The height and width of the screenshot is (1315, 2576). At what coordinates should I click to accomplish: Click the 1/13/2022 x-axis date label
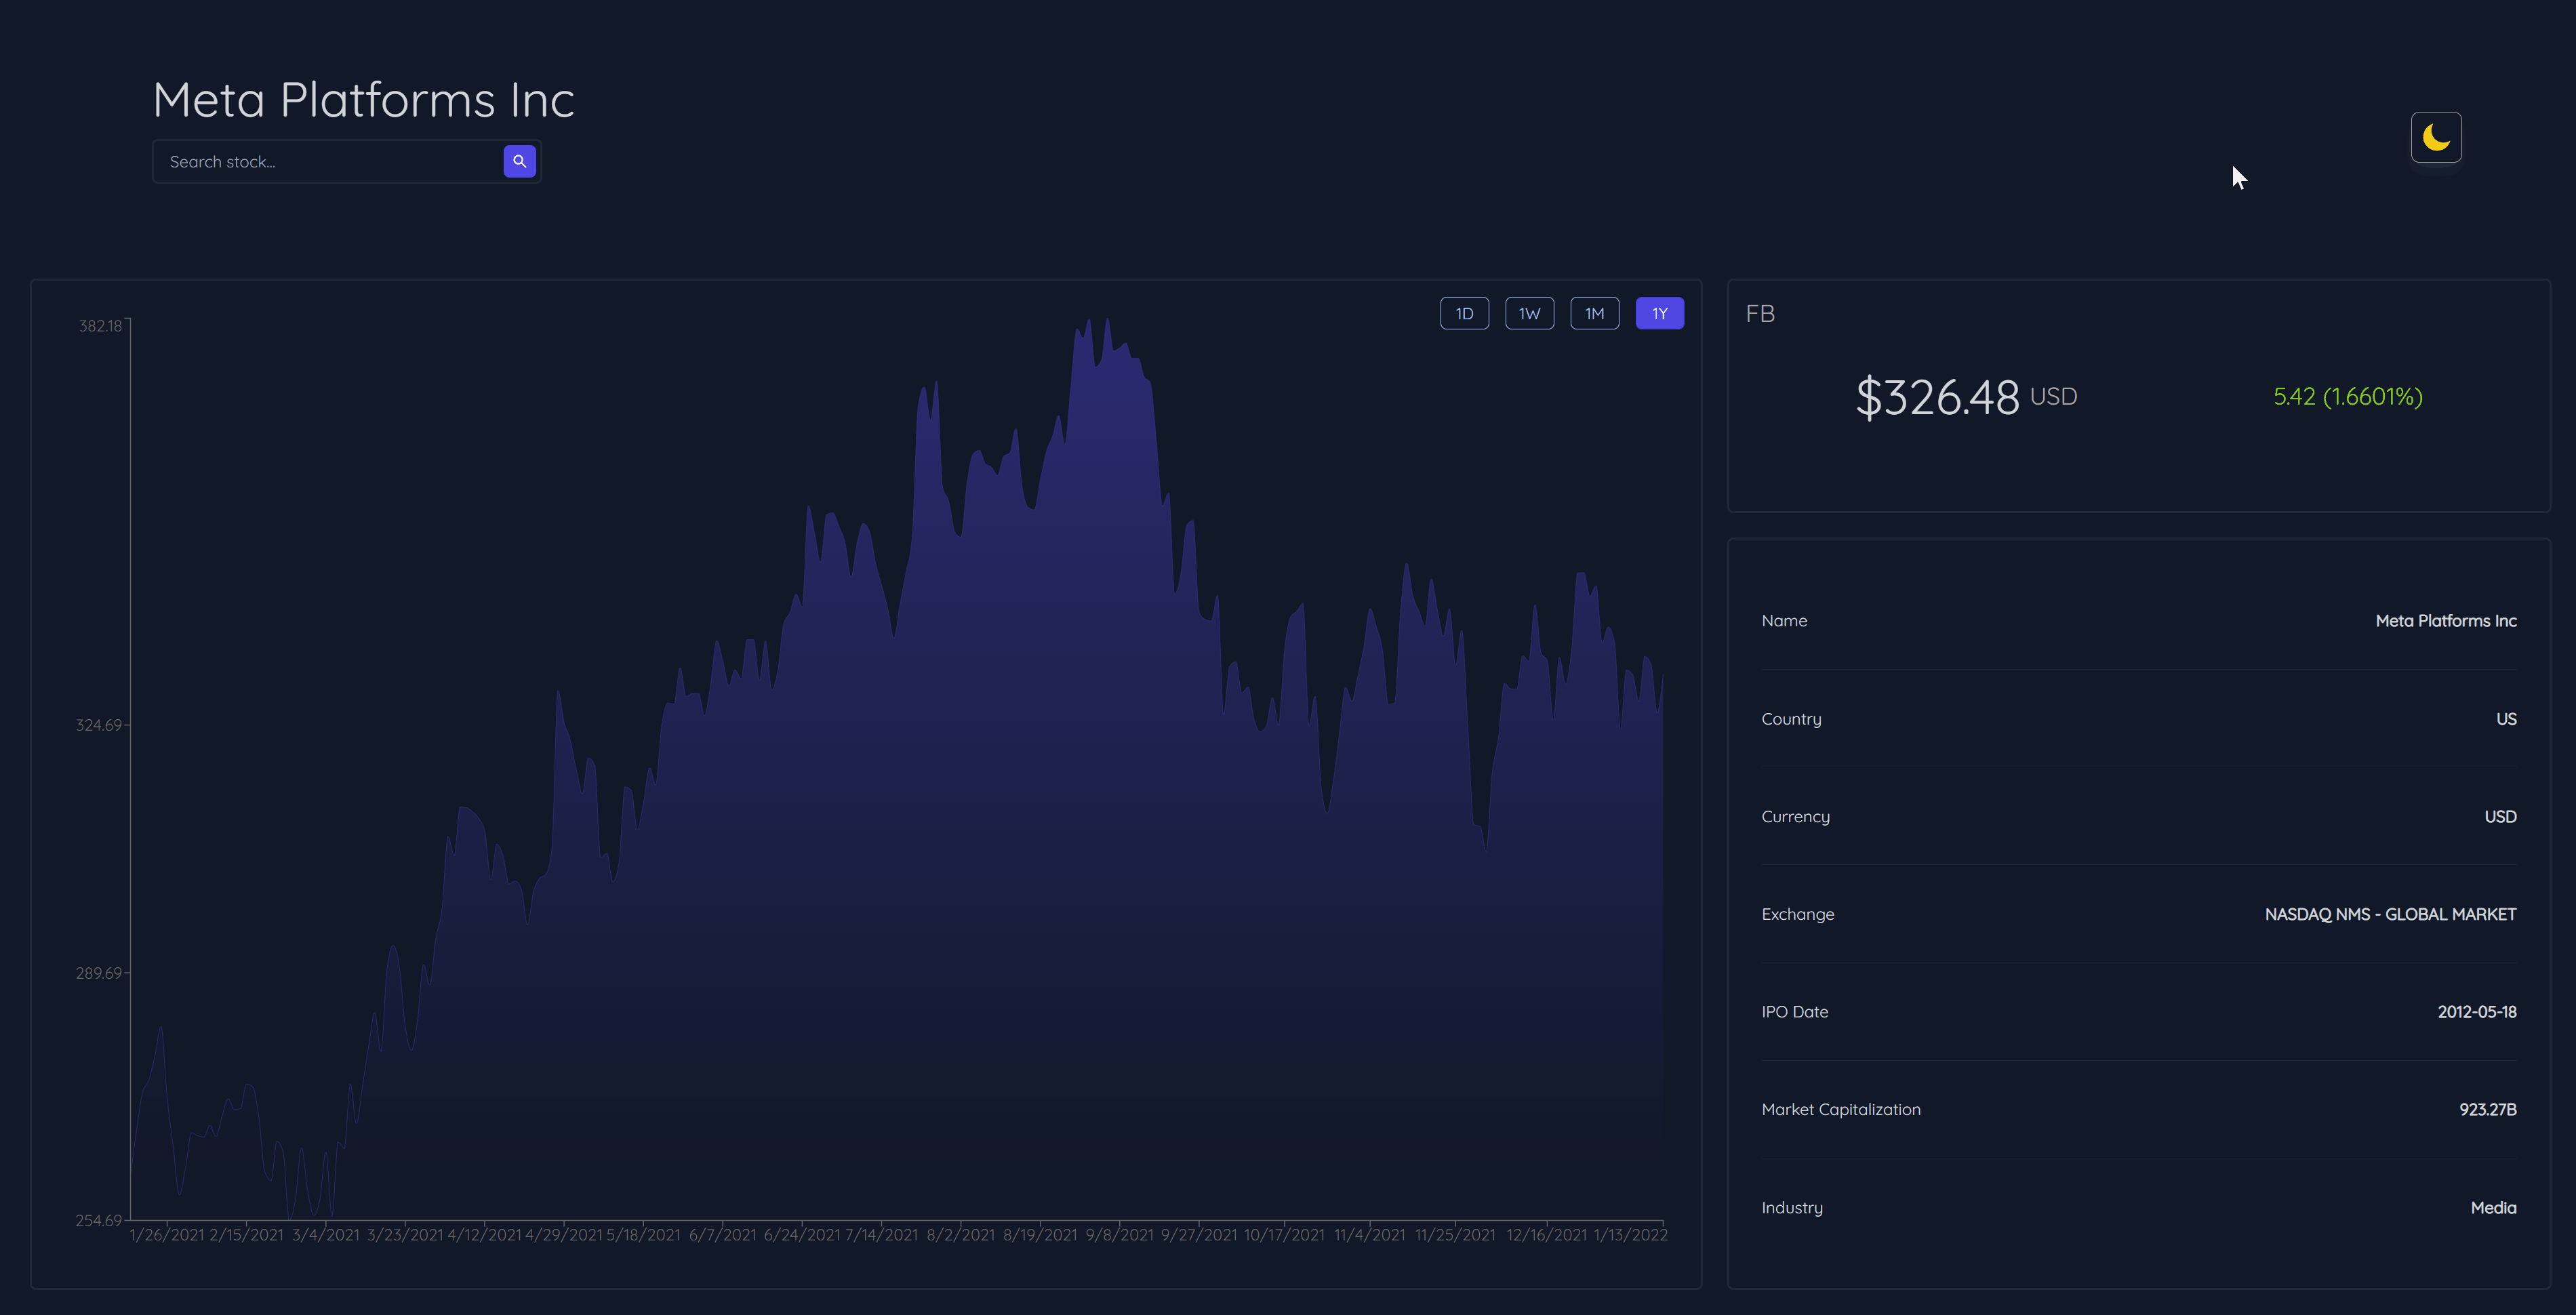click(1630, 1235)
